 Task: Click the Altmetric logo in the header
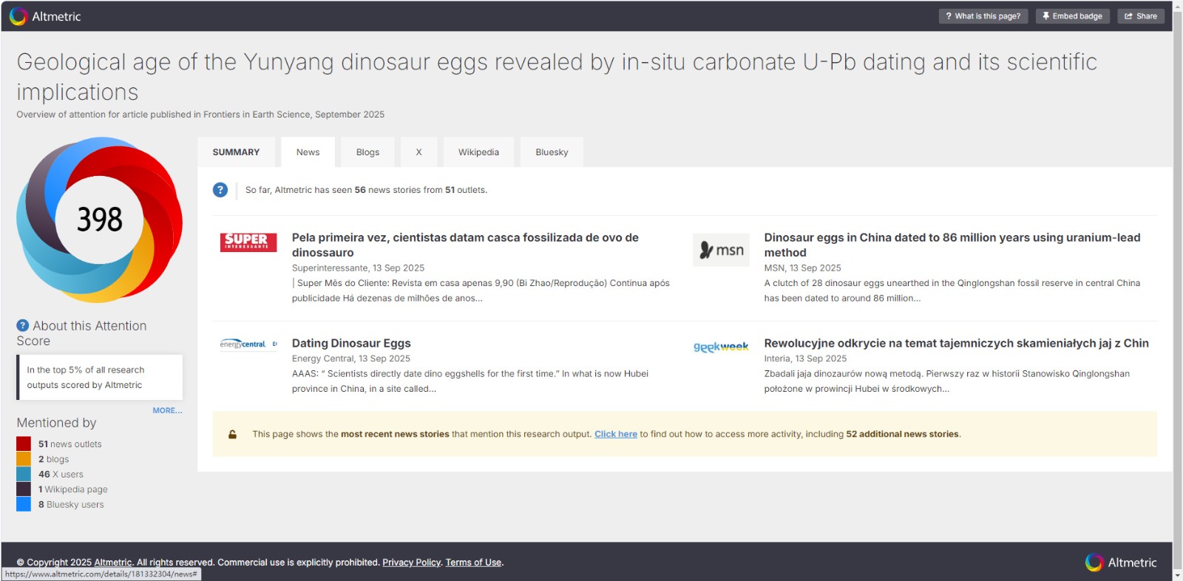coord(45,16)
